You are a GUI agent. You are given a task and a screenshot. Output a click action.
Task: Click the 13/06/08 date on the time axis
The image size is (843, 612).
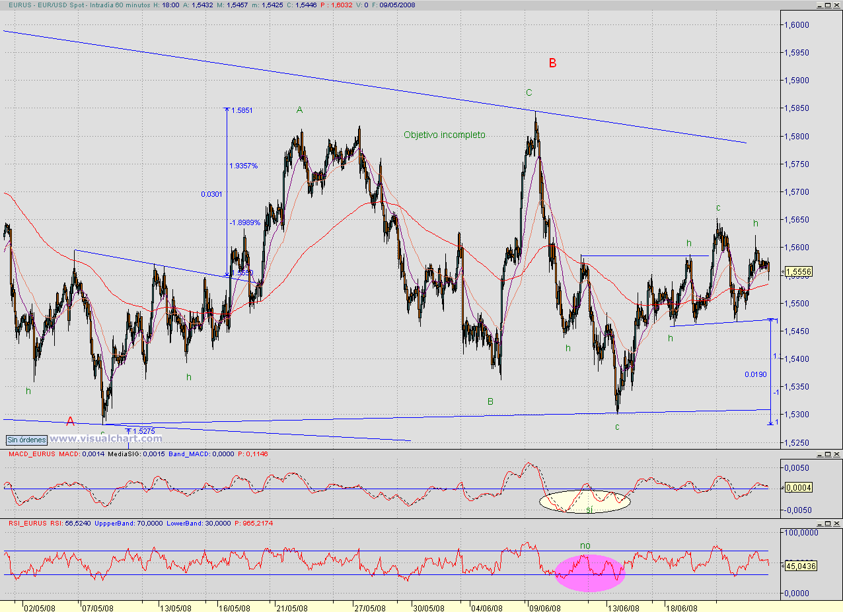point(624,607)
